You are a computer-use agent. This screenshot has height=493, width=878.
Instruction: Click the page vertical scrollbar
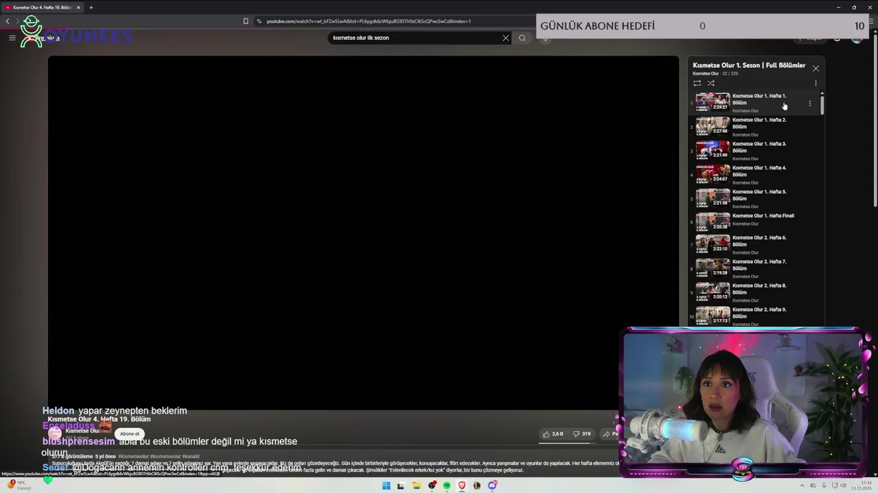(x=875, y=120)
